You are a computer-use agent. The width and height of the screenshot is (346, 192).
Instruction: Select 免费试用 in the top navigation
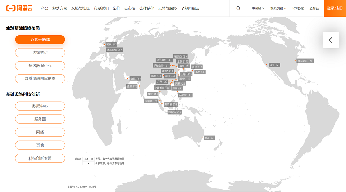[101, 9]
